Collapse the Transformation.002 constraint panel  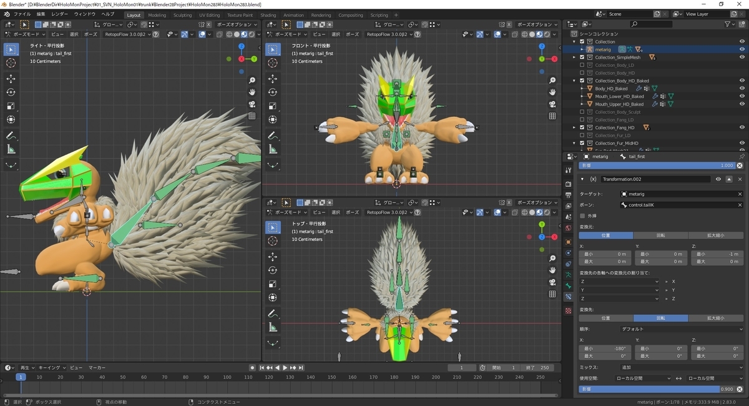pos(582,179)
